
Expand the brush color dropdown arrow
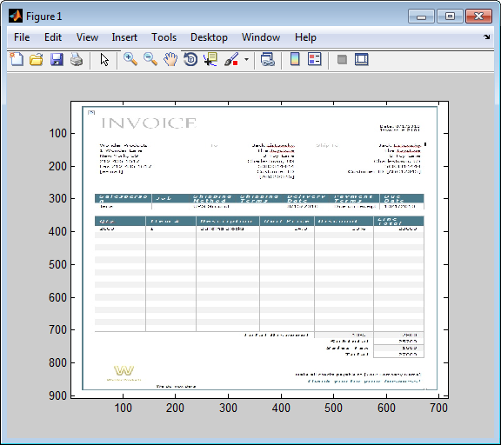[x=246, y=59]
